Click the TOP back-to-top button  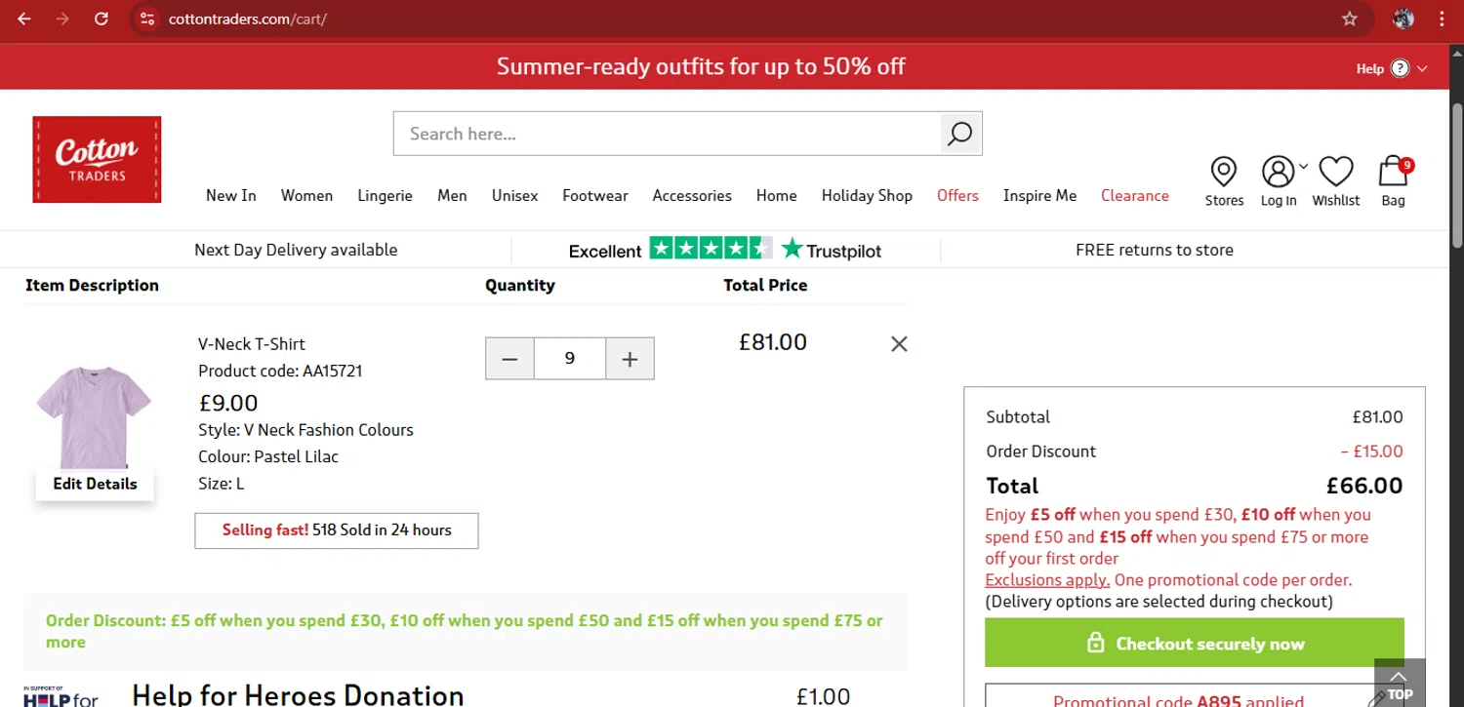pyautogui.click(x=1400, y=683)
